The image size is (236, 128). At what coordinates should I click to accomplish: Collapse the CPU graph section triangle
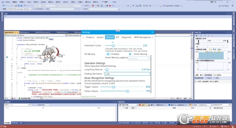(196, 61)
